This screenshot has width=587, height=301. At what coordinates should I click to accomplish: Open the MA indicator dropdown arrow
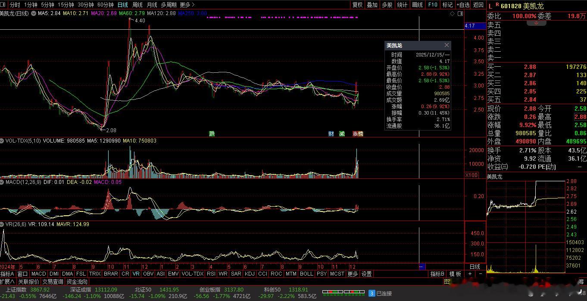(34, 13)
